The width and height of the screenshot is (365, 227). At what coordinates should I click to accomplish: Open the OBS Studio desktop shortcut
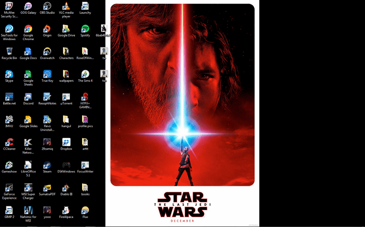(47, 6)
